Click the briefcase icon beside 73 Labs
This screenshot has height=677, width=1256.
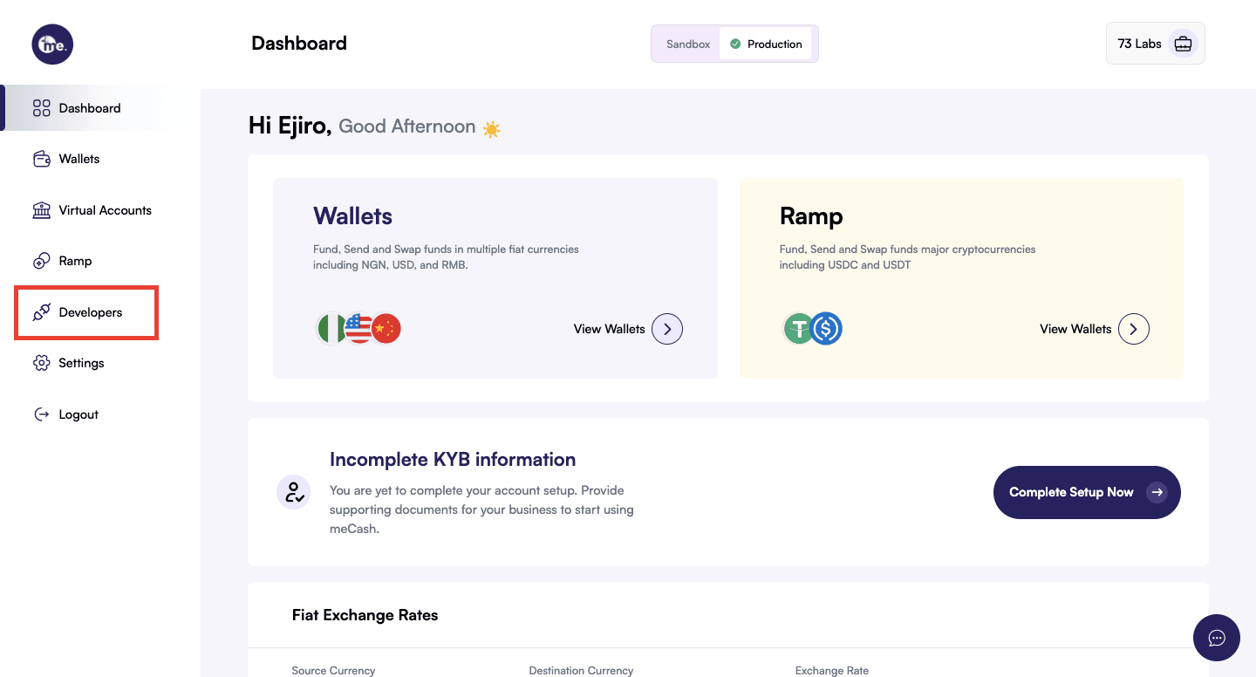point(1183,44)
